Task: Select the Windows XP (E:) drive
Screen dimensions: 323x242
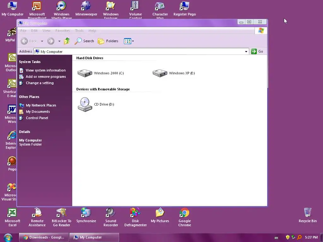Action: click(173, 73)
